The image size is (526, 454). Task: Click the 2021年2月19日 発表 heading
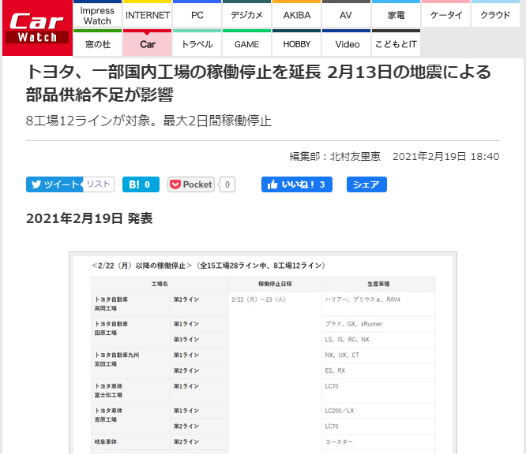point(89,218)
